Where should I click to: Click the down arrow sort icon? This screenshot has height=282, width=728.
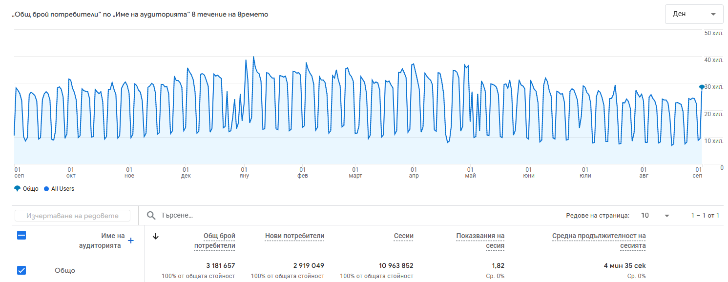[x=156, y=237]
